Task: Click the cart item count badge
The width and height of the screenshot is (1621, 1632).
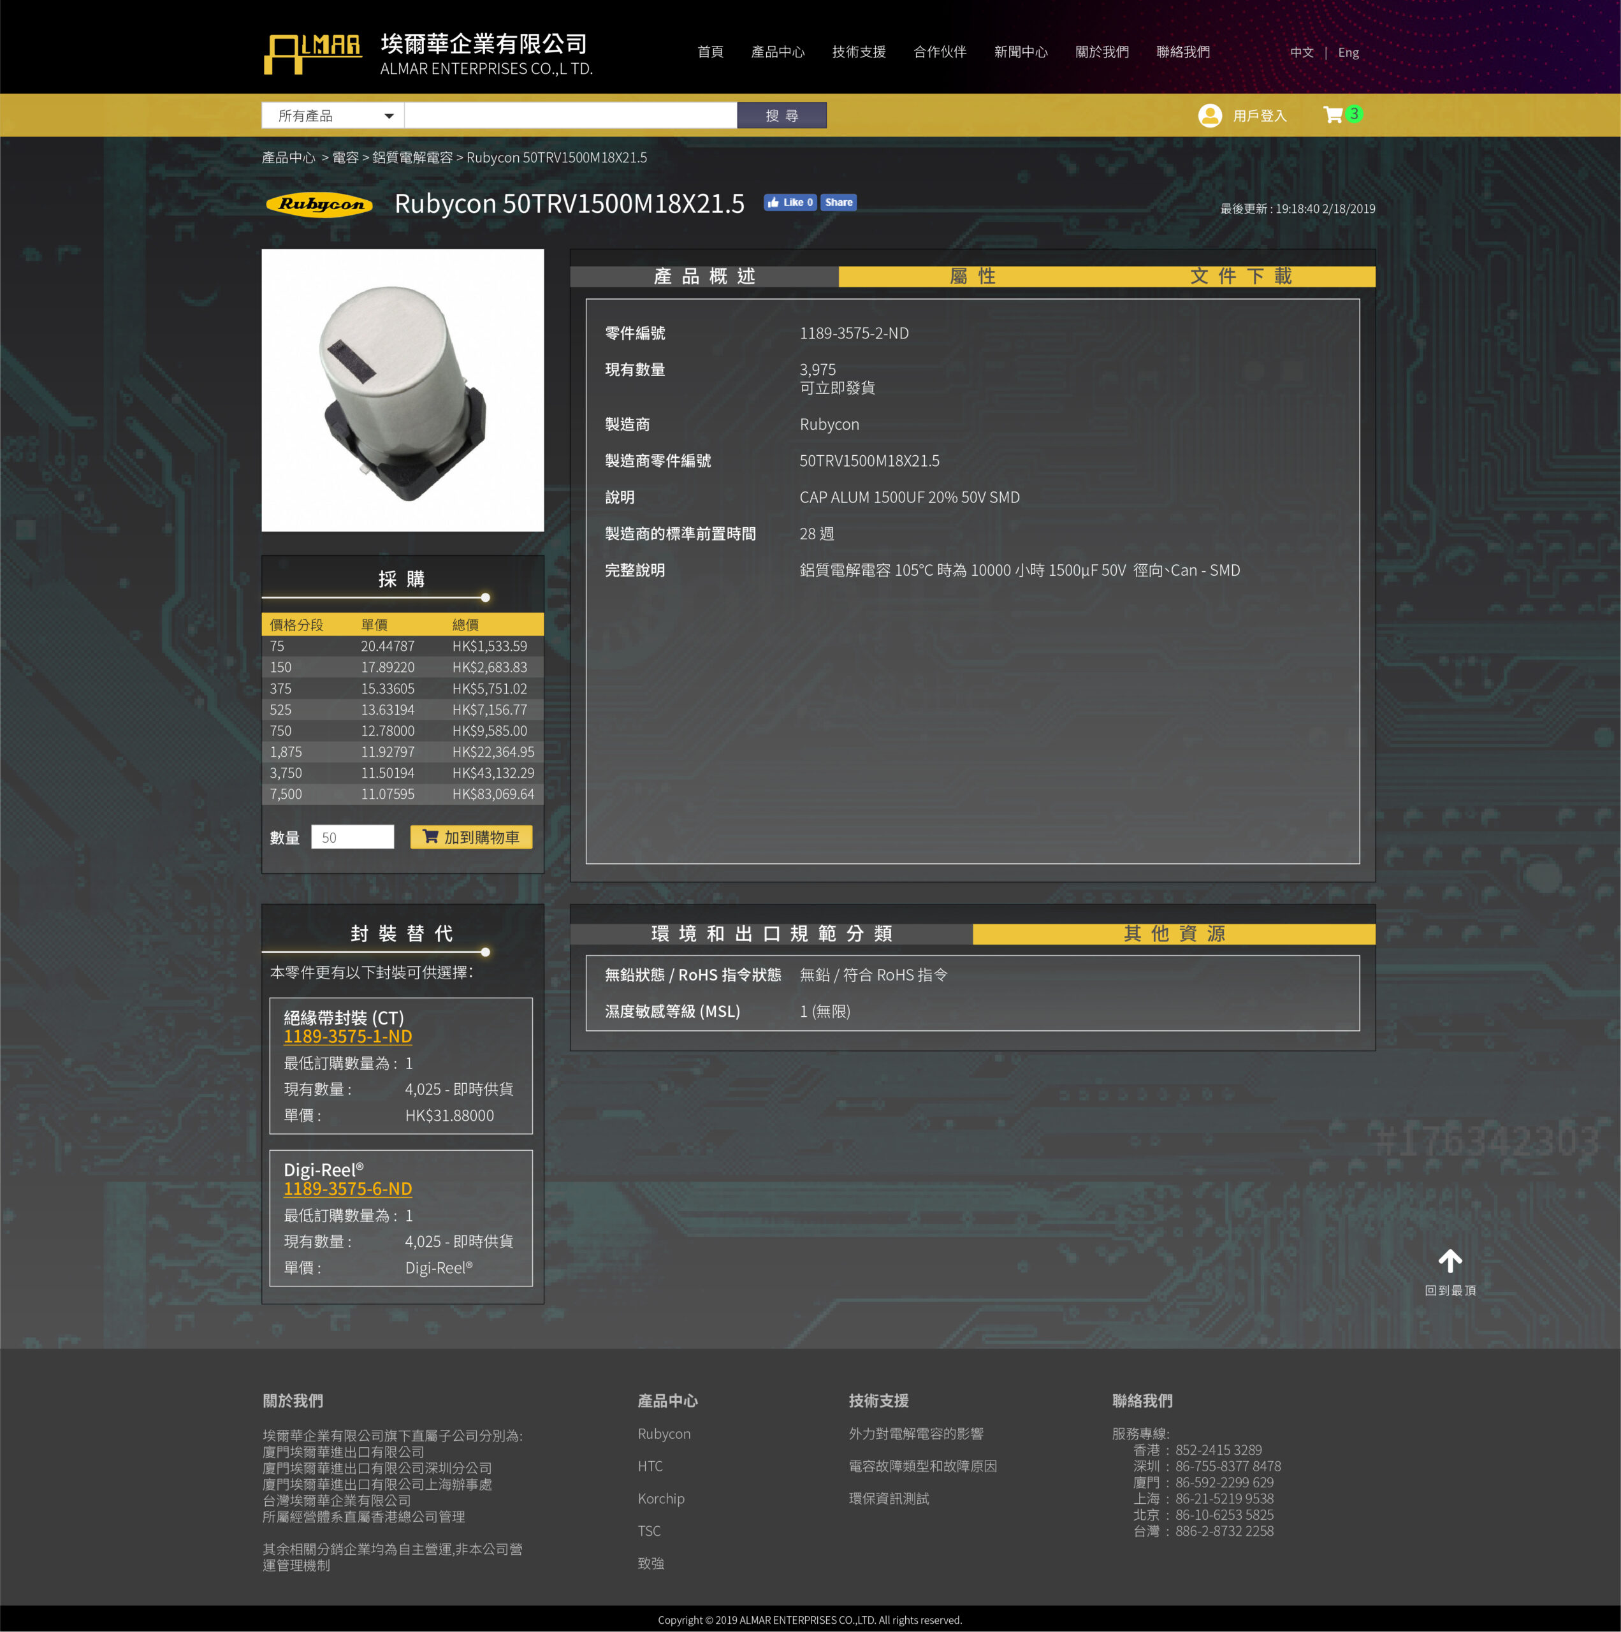Action: tap(1354, 113)
